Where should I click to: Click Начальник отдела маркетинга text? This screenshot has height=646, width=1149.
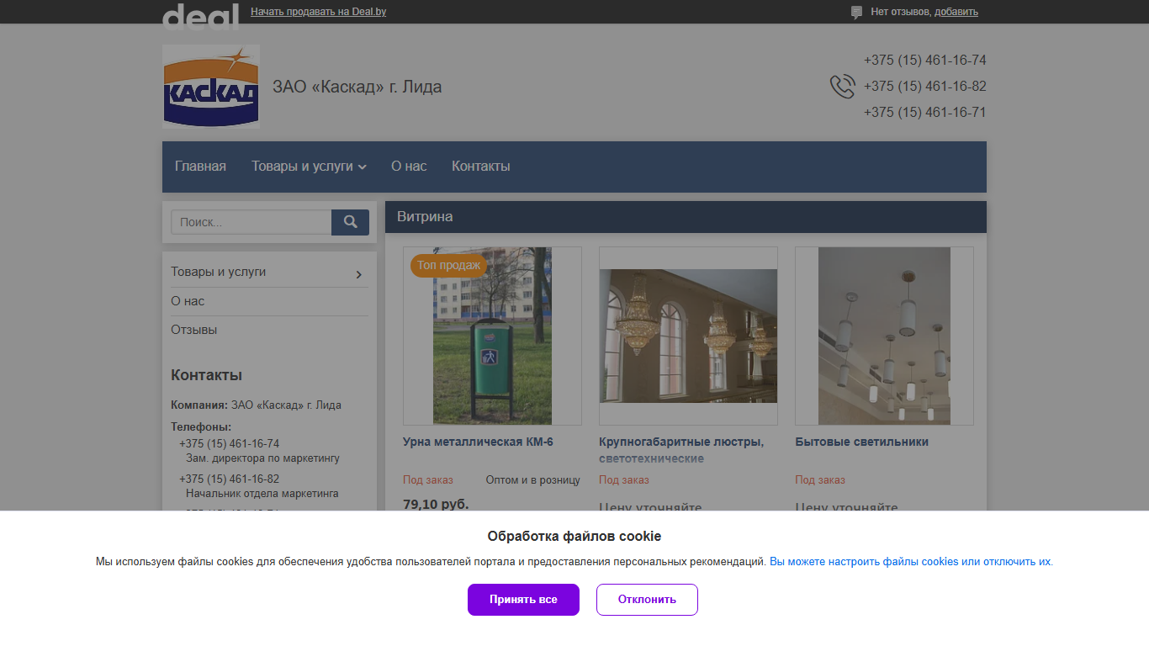click(x=262, y=494)
